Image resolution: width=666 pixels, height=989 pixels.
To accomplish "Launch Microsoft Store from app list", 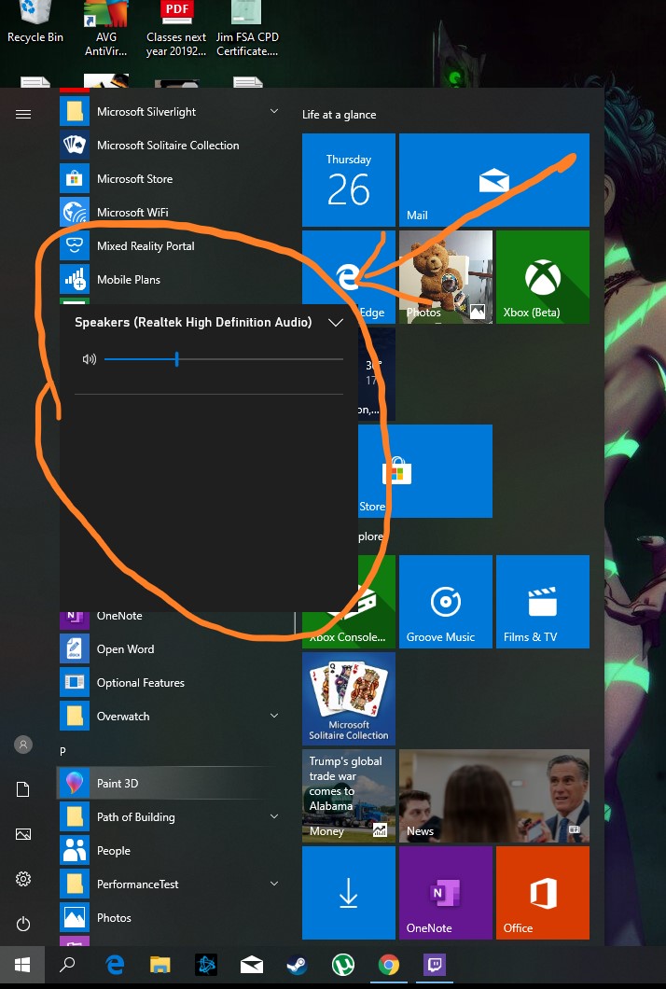I will (171, 178).
